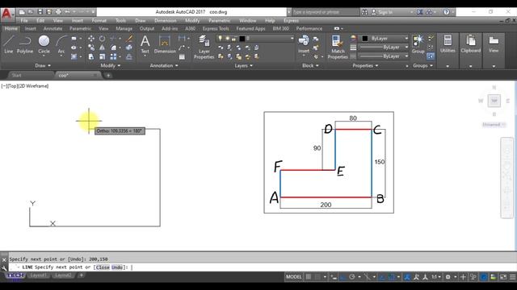Screen dimensions: 517x290
Task: Click the MODEL space button in status bar
Action: pyautogui.click(x=293, y=277)
